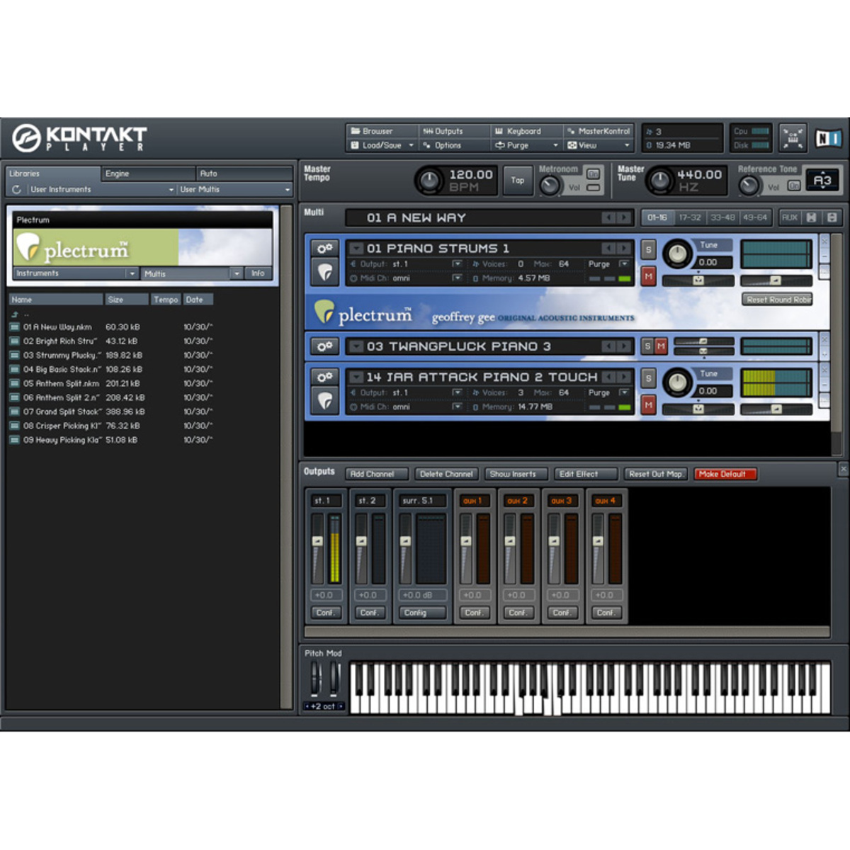Click the file icon of 01 A New Way.nkm
This screenshot has width=850, height=850.
pyautogui.click(x=15, y=327)
